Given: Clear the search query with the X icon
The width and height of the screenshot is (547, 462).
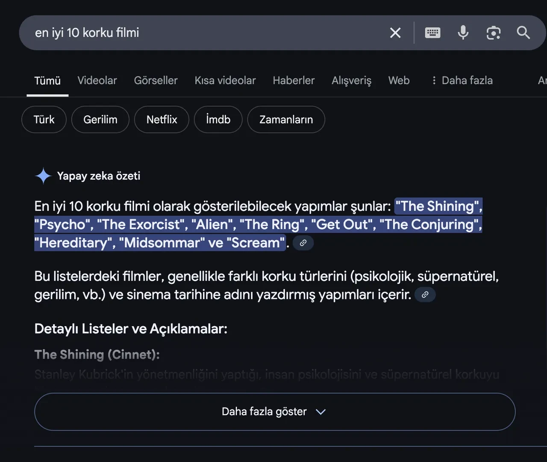Looking at the screenshot, I should (395, 32).
